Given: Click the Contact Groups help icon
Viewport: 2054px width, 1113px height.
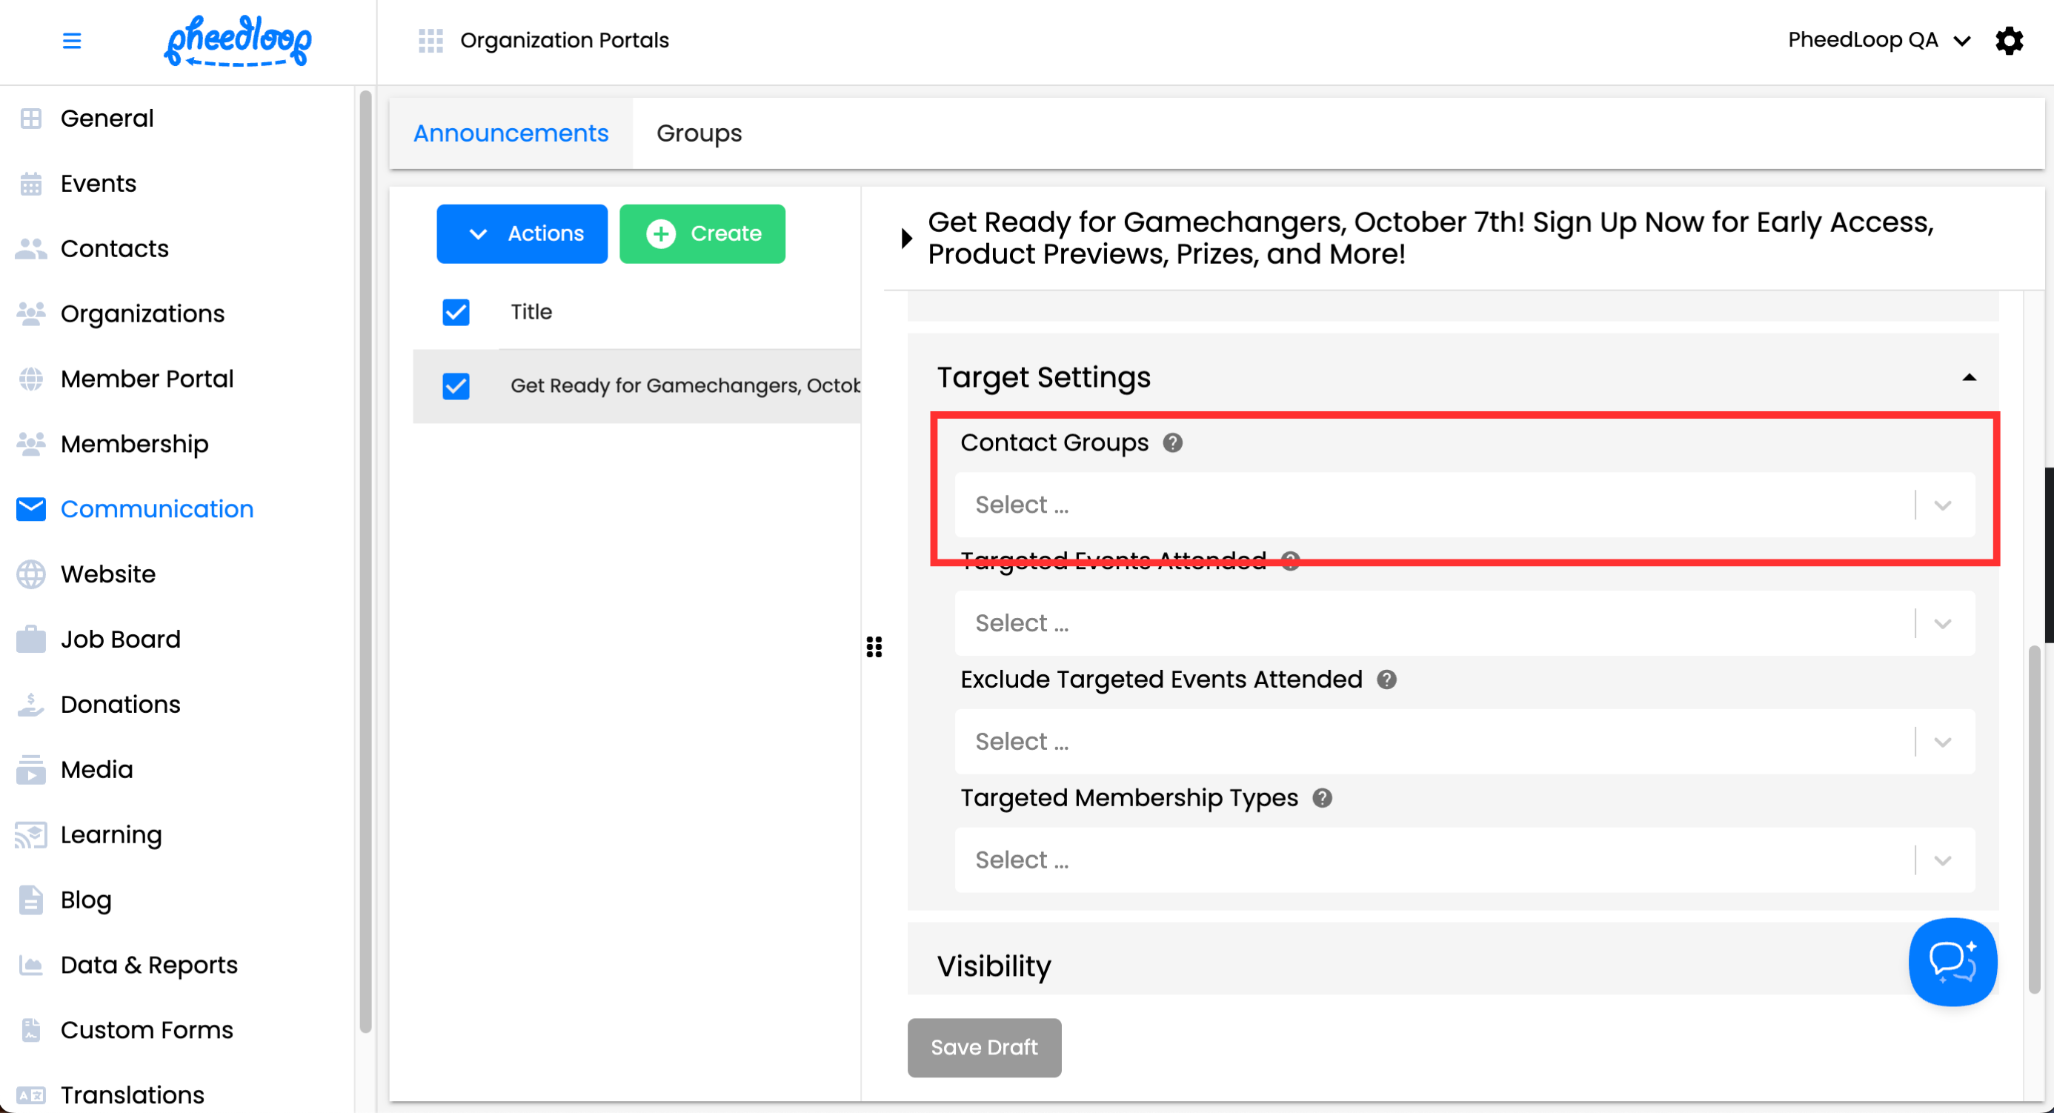Looking at the screenshot, I should (1172, 442).
